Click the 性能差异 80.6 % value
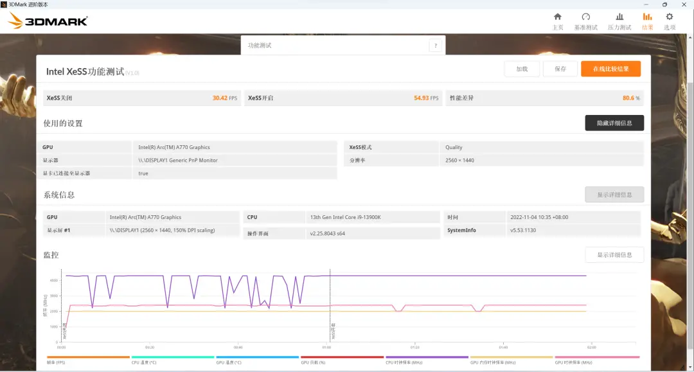The image size is (694, 372). coord(631,98)
